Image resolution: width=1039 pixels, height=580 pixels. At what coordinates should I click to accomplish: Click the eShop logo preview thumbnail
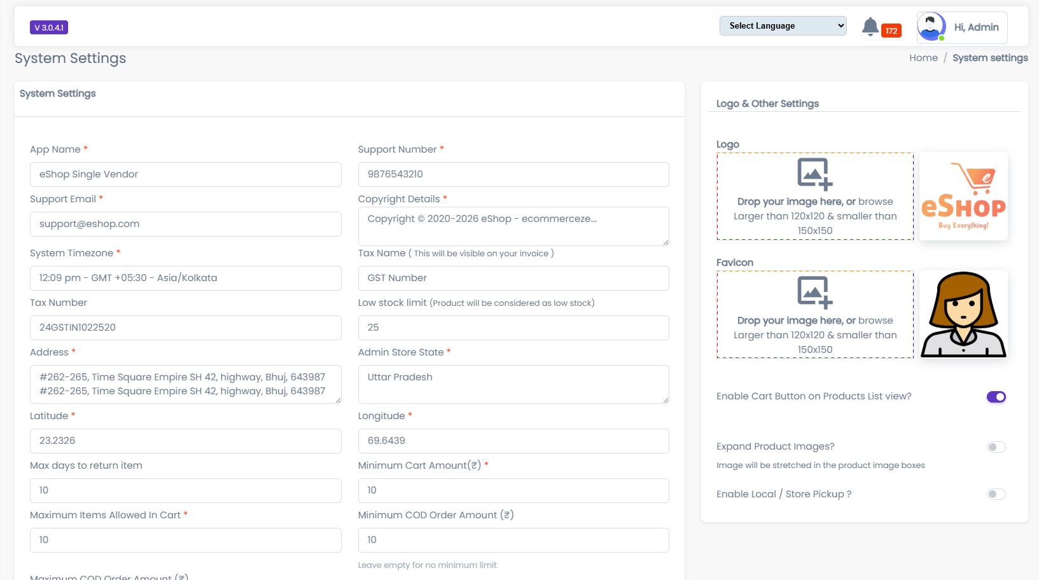click(963, 196)
